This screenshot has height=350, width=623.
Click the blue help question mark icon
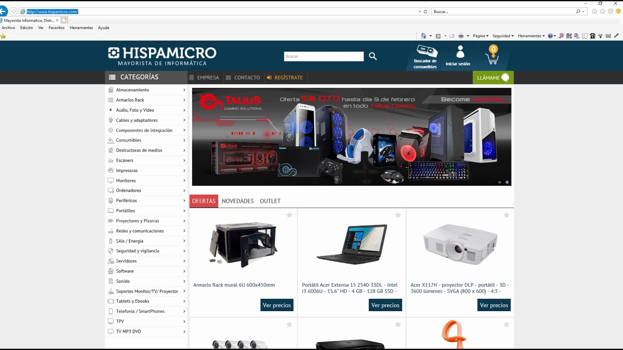(x=550, y=36)
